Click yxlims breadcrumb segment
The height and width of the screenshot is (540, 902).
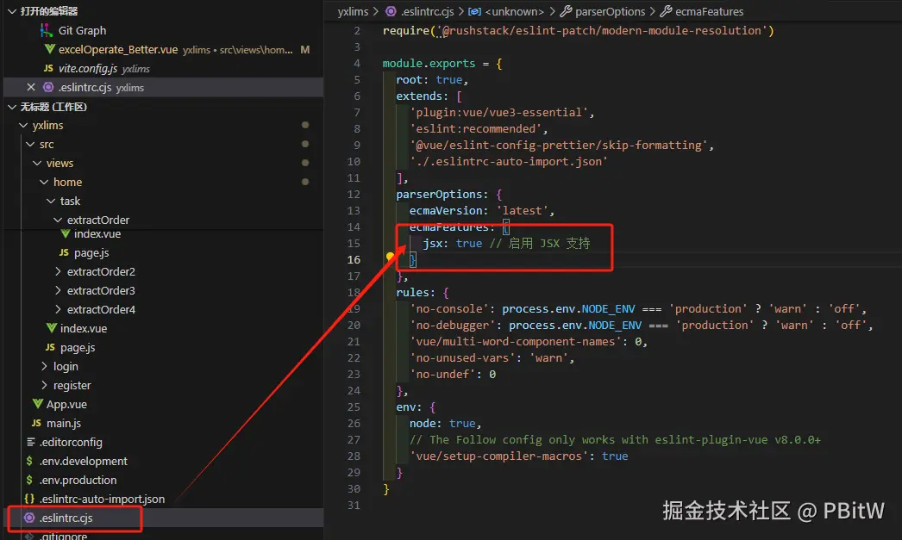pos(353,11)
